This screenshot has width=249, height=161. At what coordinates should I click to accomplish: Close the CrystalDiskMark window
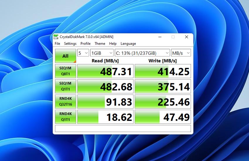click(187, 37)
